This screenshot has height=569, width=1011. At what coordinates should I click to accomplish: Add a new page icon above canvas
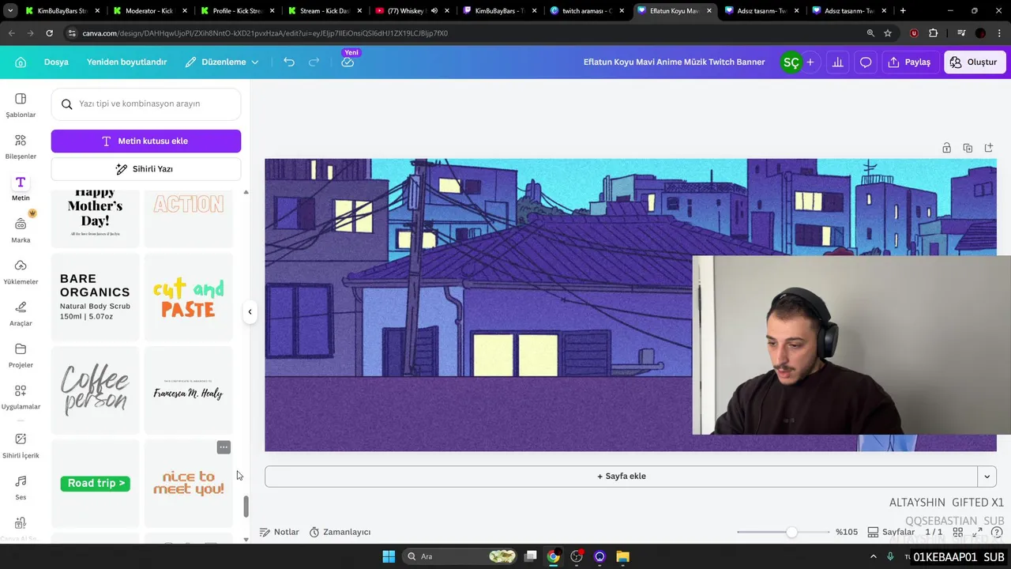(989, 148)
